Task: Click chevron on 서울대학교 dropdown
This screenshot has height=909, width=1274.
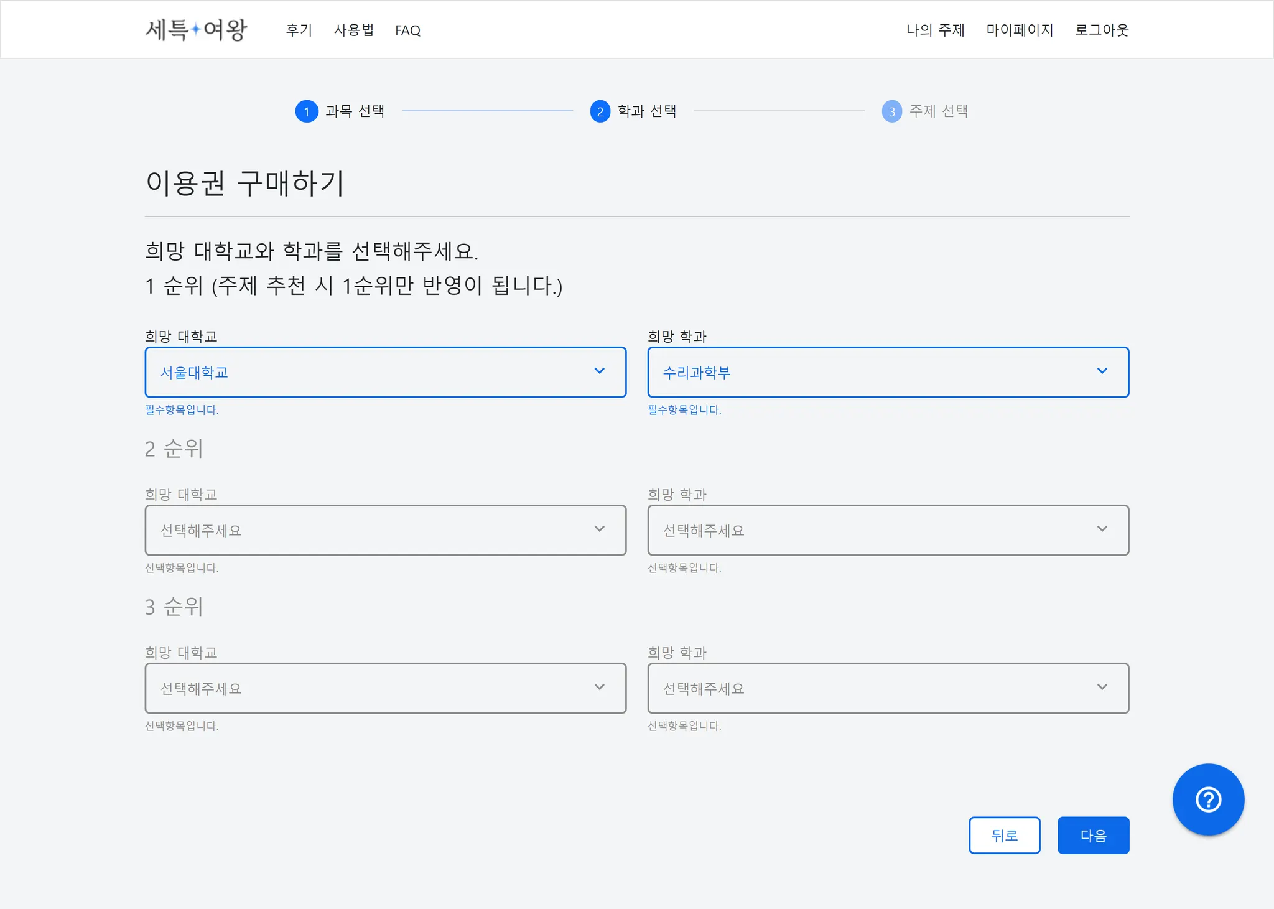Action: point(599,371)
